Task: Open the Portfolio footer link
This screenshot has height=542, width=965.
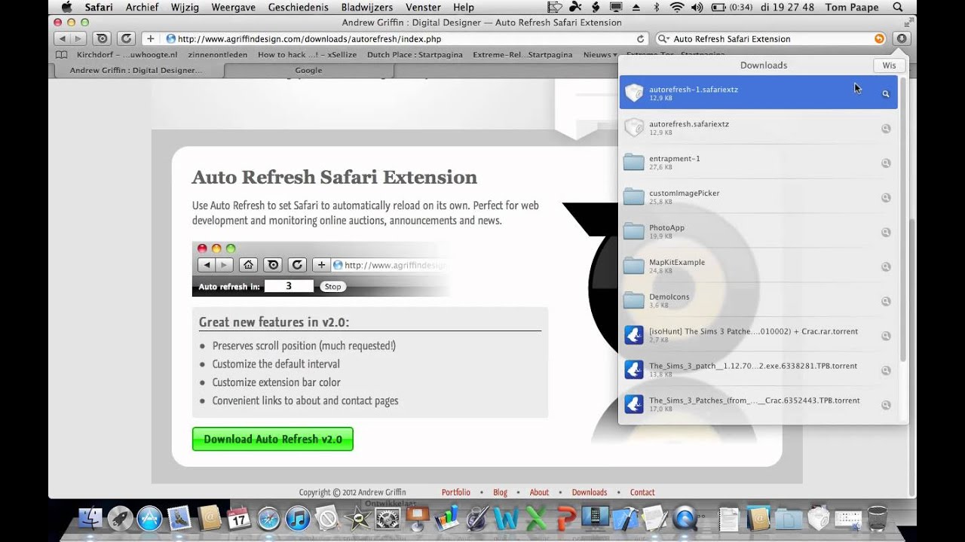Action: [x=456, y=492]
